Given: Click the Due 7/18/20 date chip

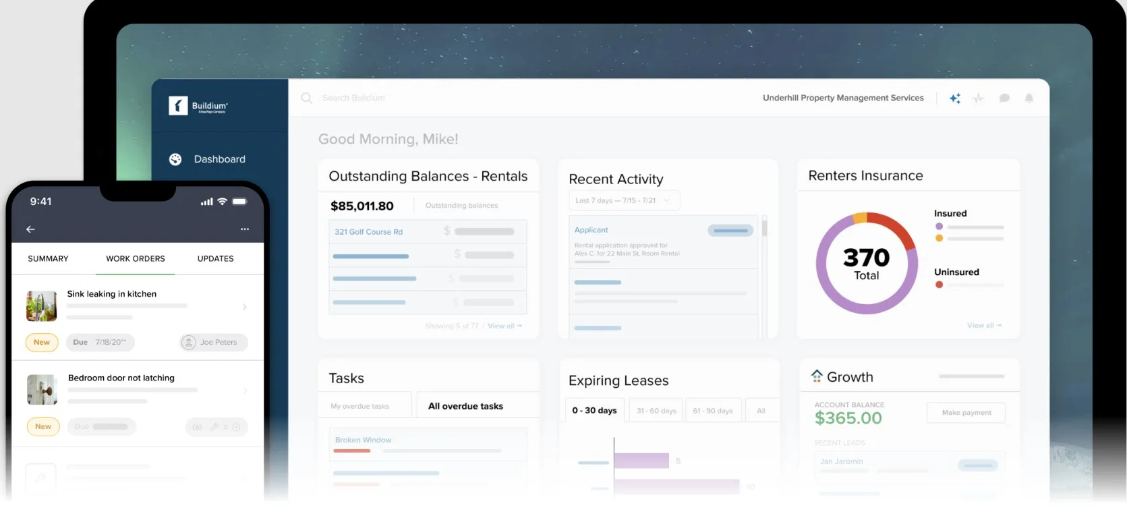Looking at the screenshot, I should [100, 343].
